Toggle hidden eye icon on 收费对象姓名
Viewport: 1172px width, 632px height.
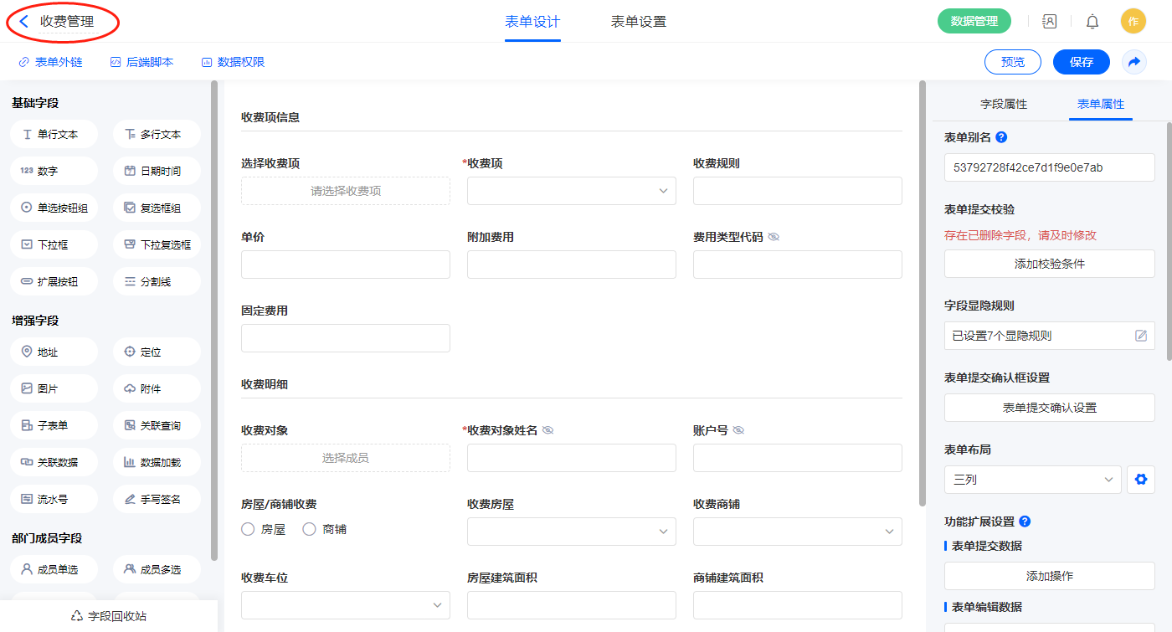click(x=547, y=430)
